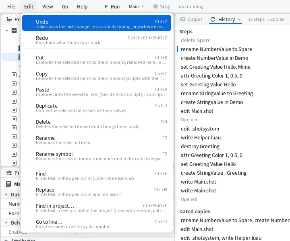Select step 'create StringValue . Greeting'
The image size is (290, 241).
point(213,173)
